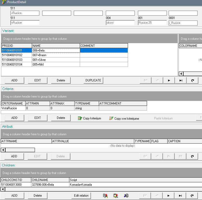Viewport: 202px width, 200px height.
Task: Refresh the Atributi grid
Action: 192,156
